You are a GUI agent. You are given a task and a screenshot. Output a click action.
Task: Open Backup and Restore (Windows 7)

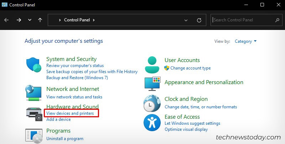(x=77, y=78)
